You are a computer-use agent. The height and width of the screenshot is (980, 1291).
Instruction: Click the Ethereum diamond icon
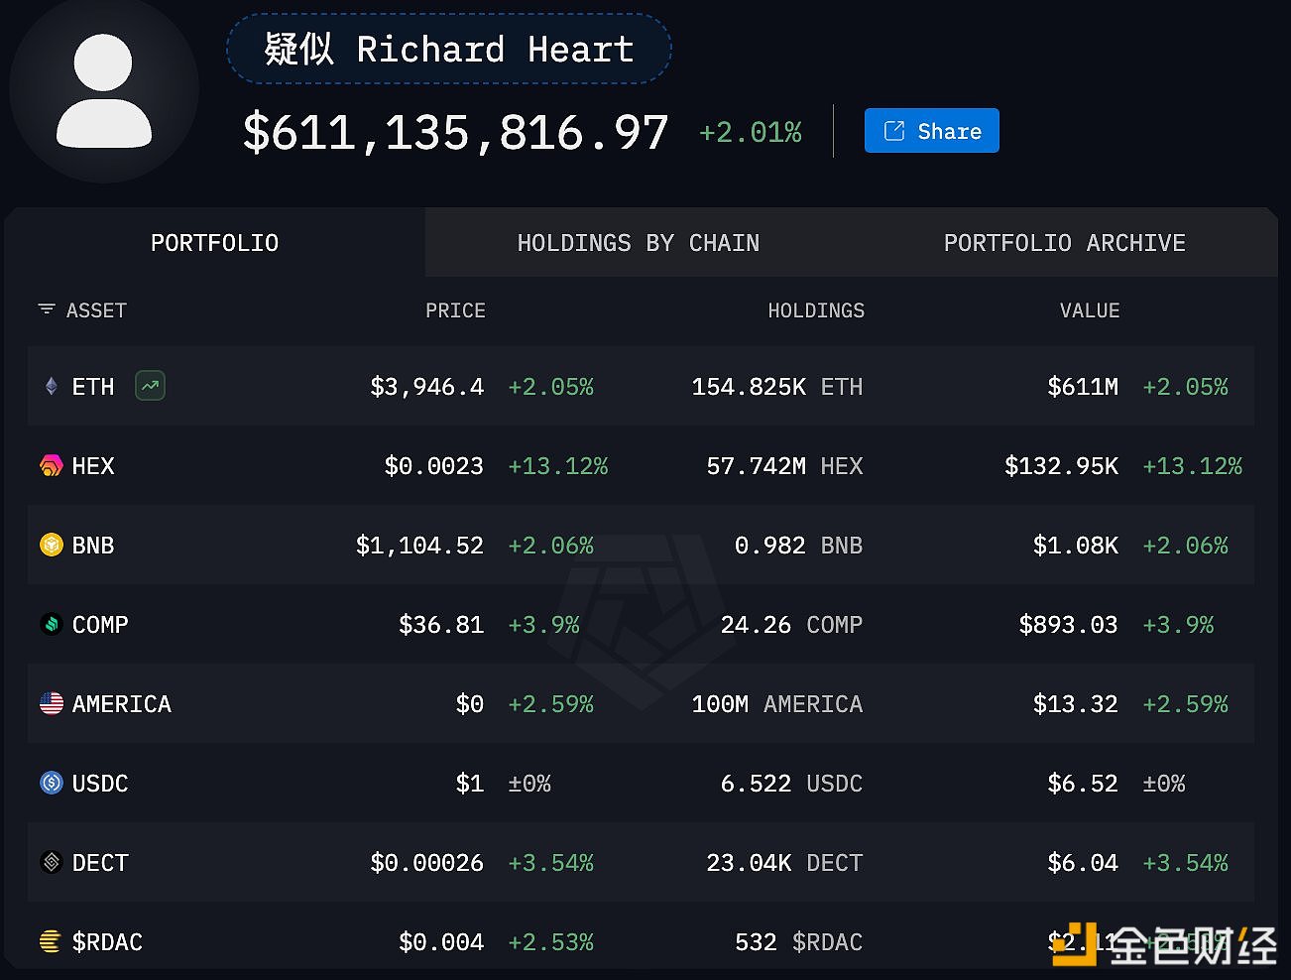pos(52,386)
